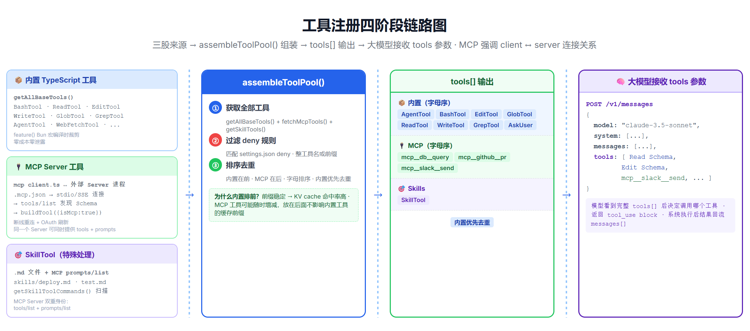Click the target icon beside Skills
The height and width of the screenshot is (331, 750).
click(x=402, y=189)
